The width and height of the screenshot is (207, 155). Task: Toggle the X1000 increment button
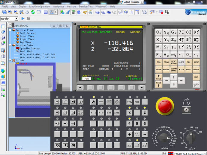click(x=117, y=113)
